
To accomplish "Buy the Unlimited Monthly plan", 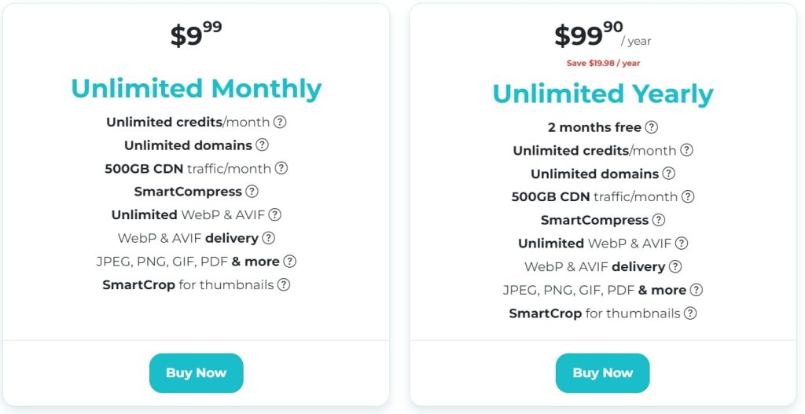I will [196, 373].
